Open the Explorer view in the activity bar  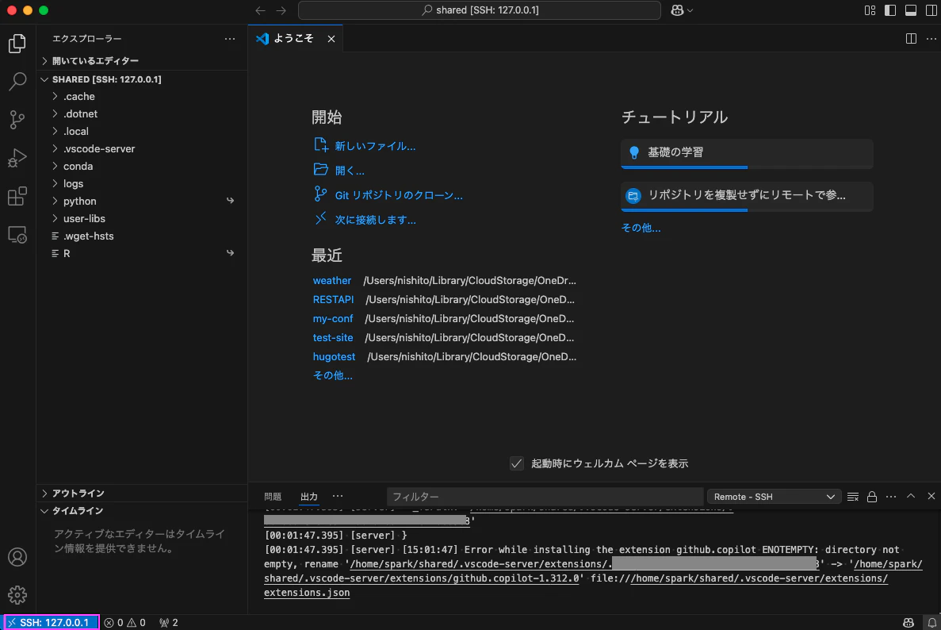point(17,43)
